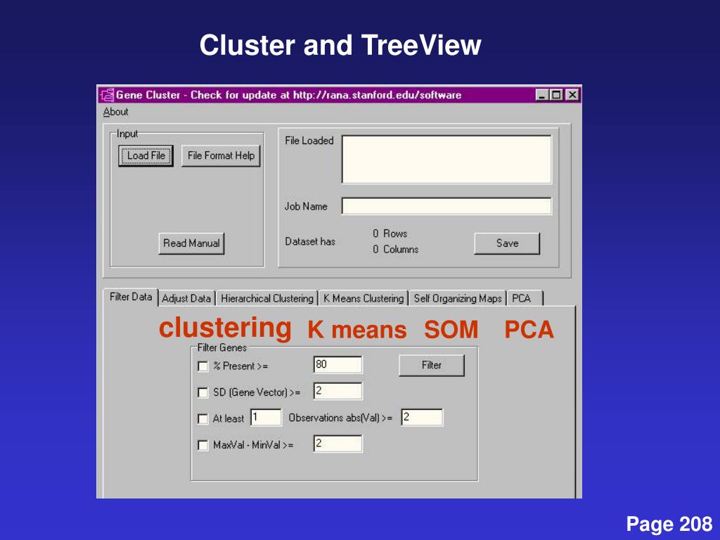The height and width of the screenshot is (540, 720).
Task: Click the 'Dataset has' label
Action: tap(310, 242)
